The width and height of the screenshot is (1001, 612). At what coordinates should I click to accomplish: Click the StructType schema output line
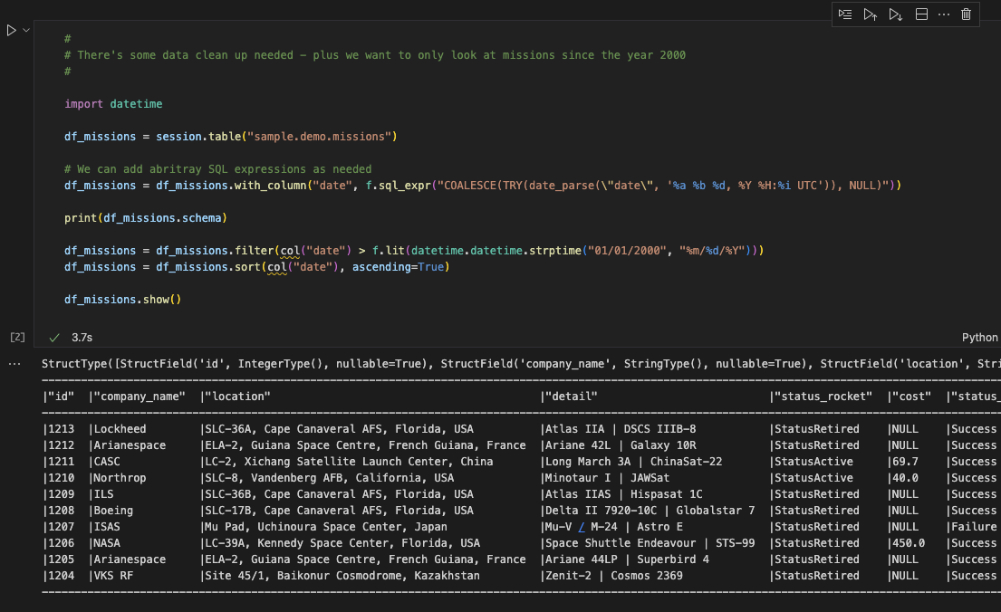[x=272, y=362]
